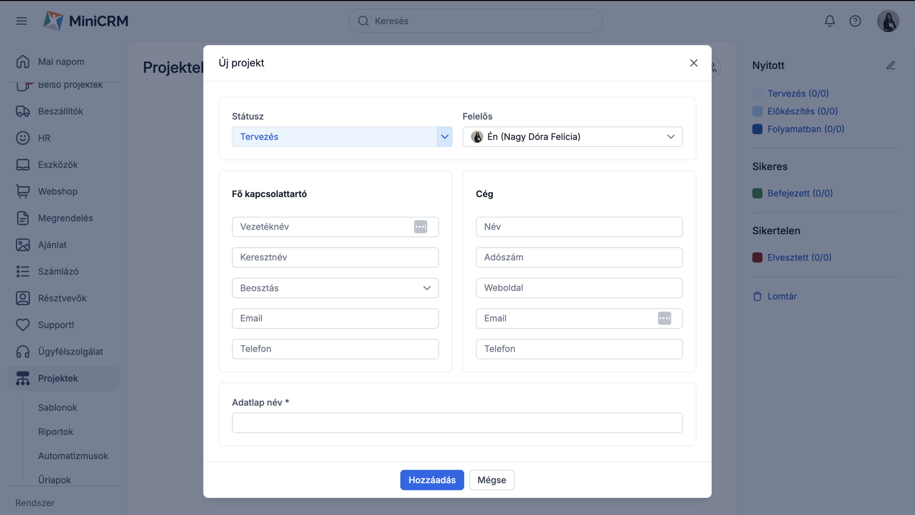Click the pencil edit icon beside Nyitott
The width and height of the screenshot is (915, 515).
coord(890,65)
